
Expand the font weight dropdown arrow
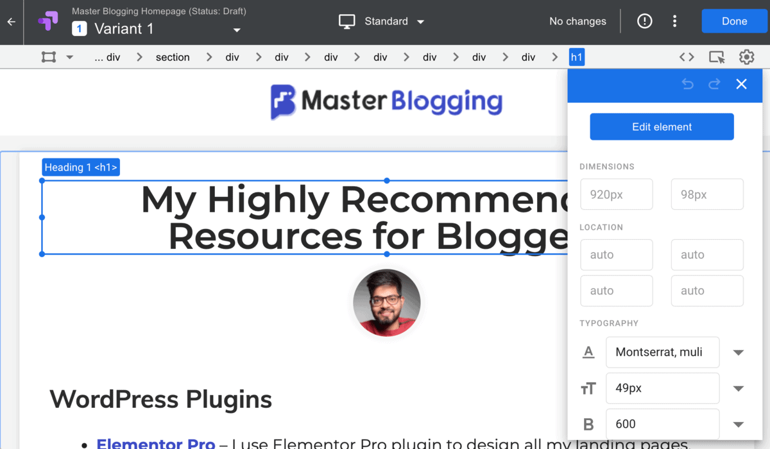(739, 424)
